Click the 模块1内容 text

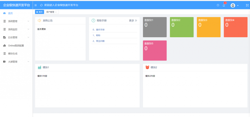pyautogui.click(x=42, y=76)
